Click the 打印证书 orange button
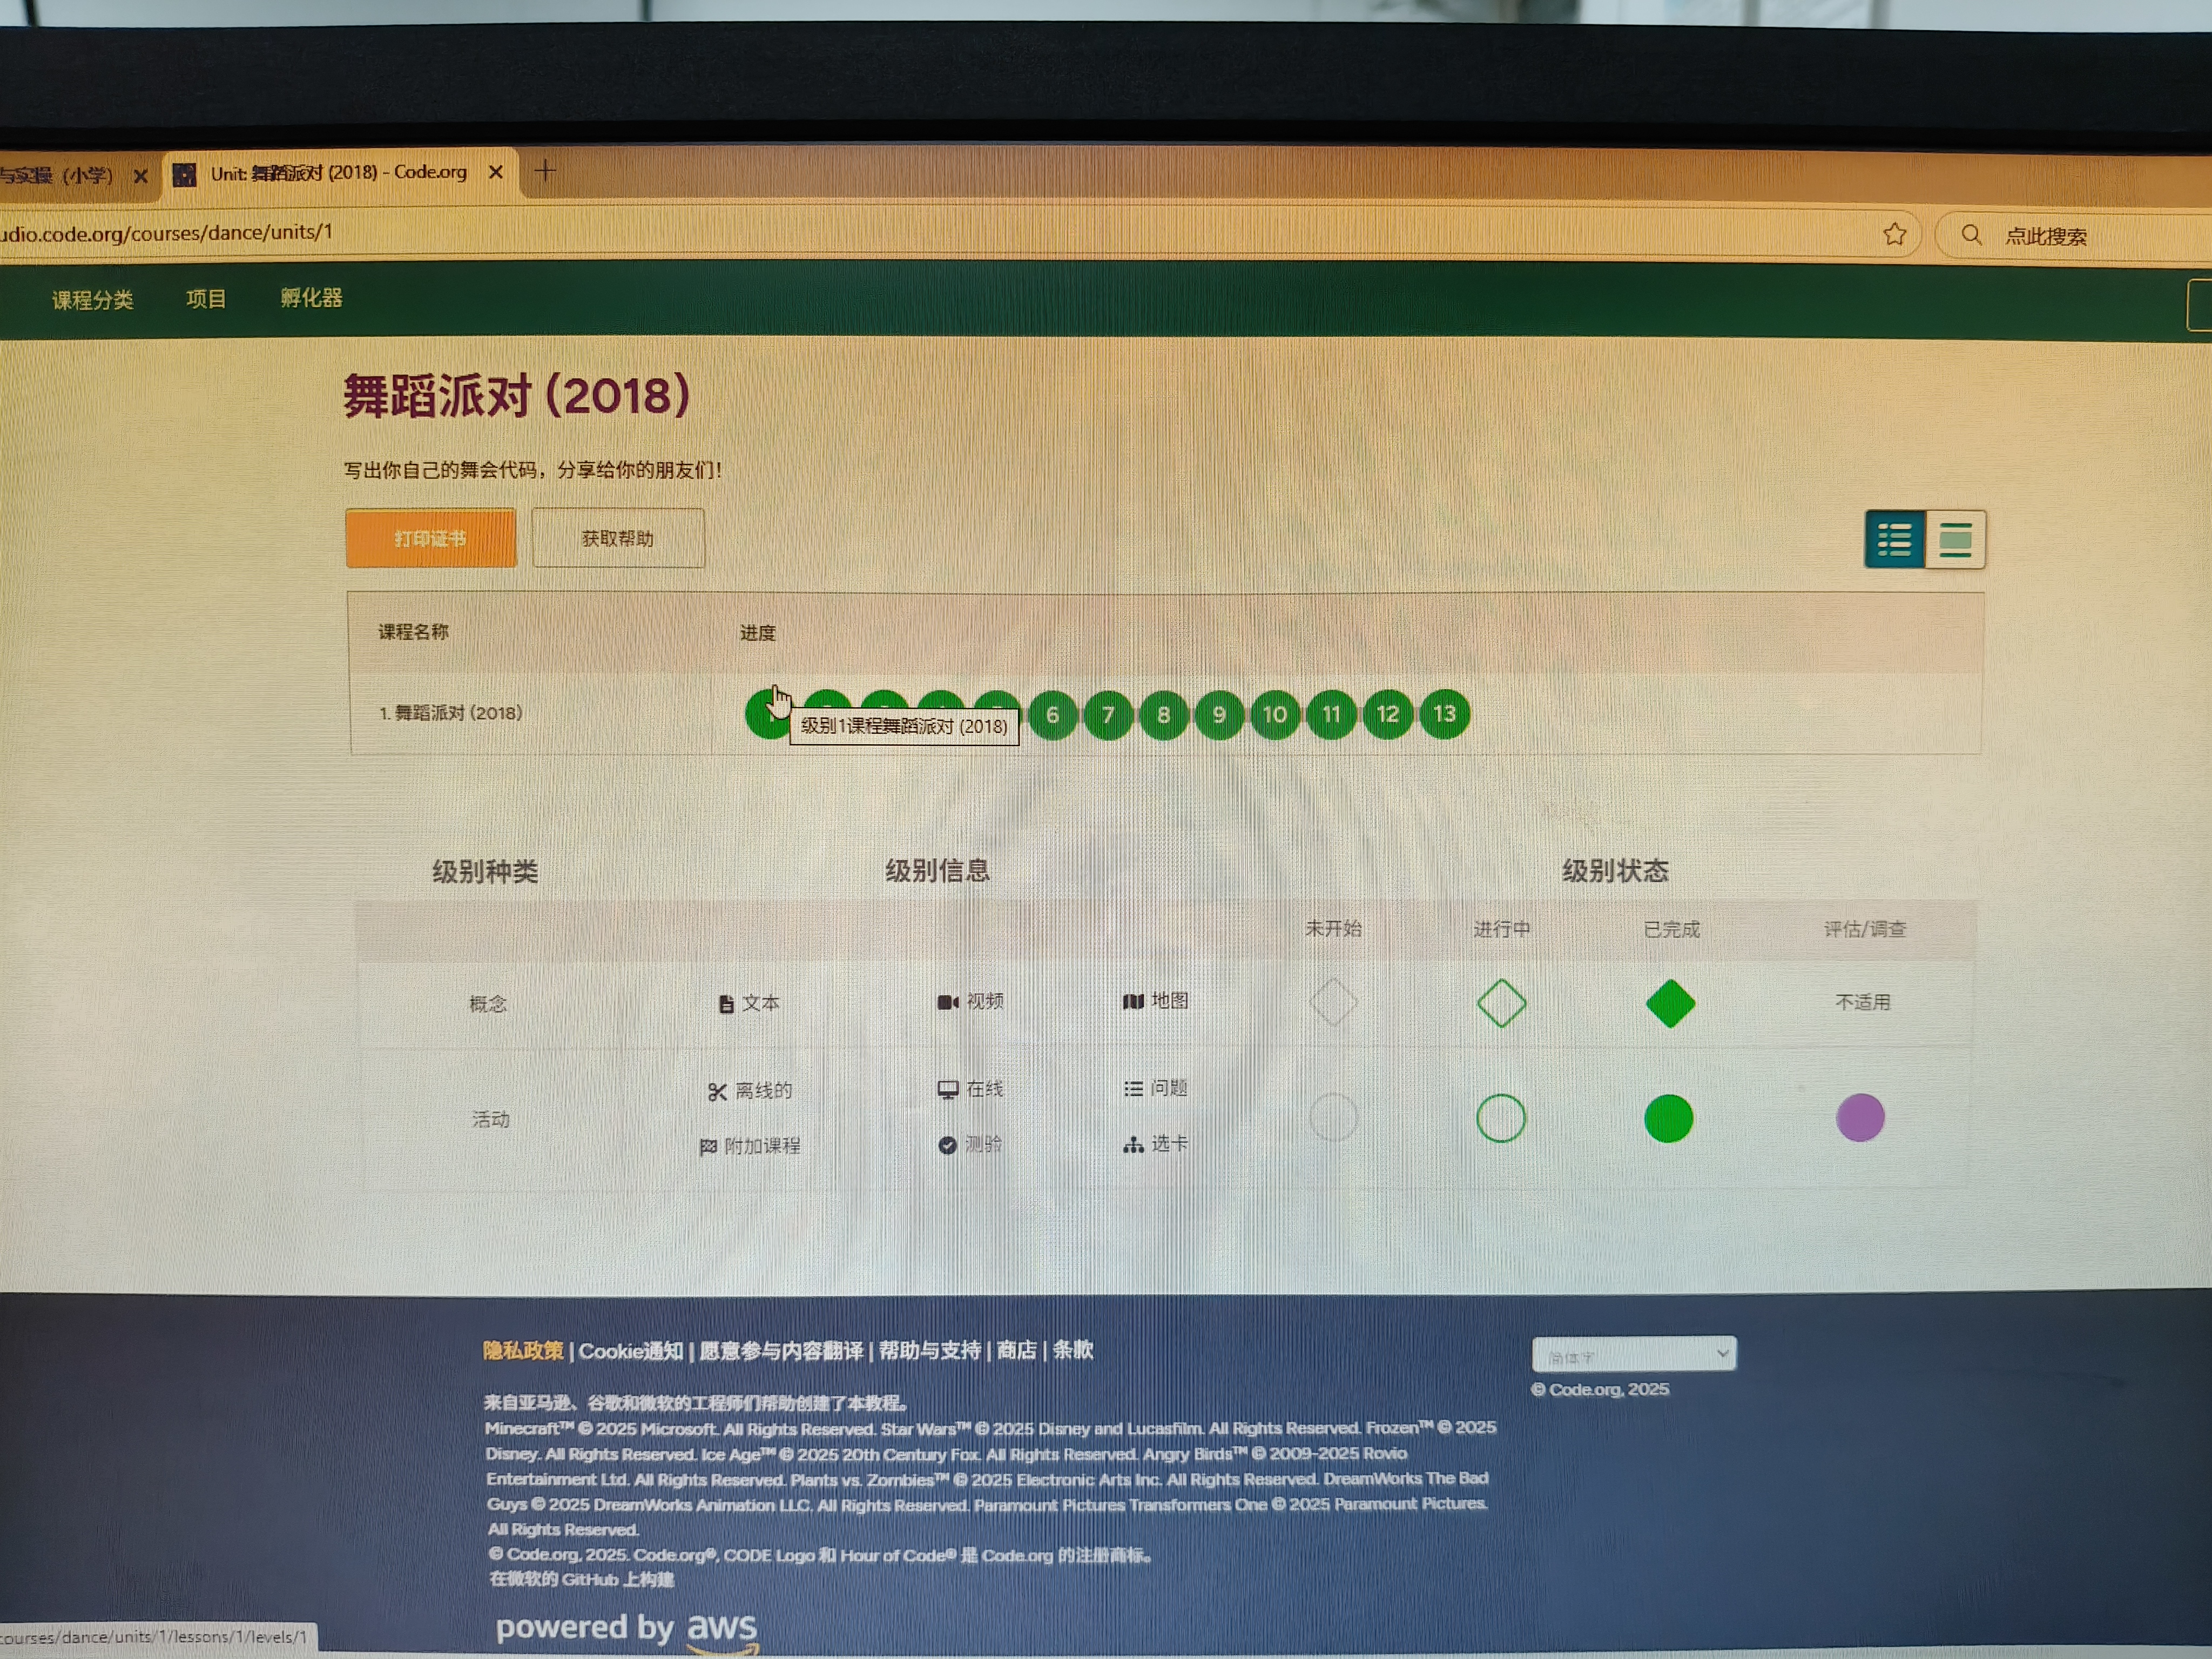The height and width of the screenshot is (1659, 2212). pyautogui.click(x=431, y=538)
